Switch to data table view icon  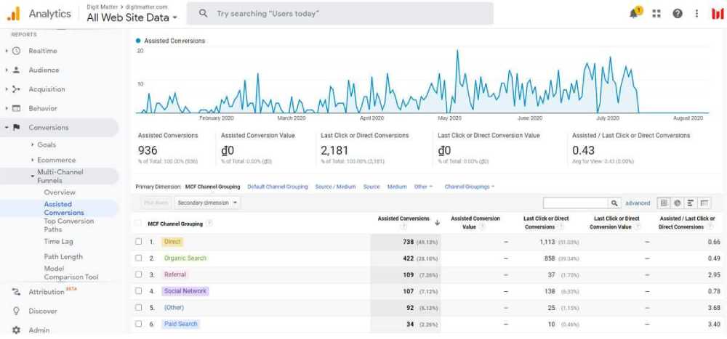point(664,203)
